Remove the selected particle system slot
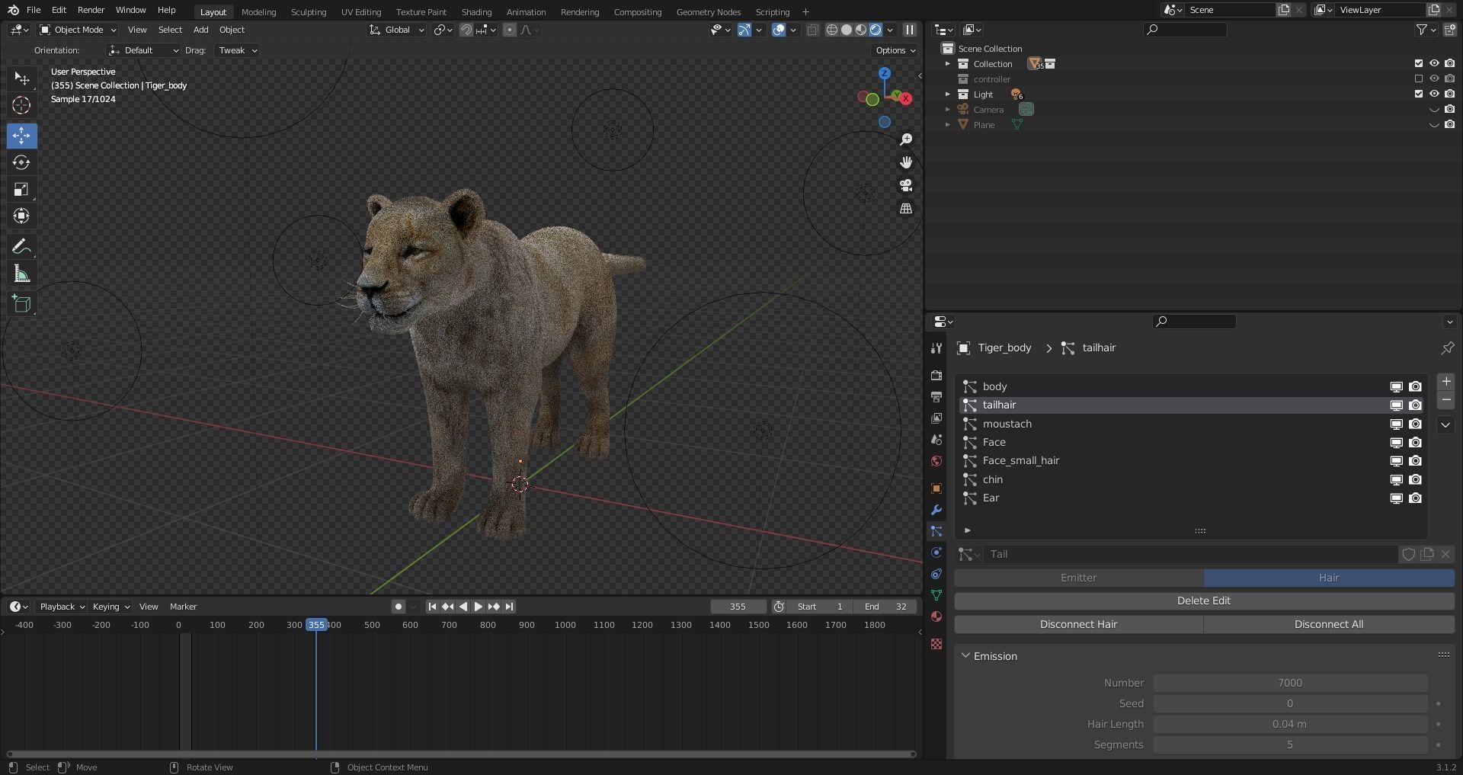The width and height of the screenshot is (1463, 775). coord(1446,400)
